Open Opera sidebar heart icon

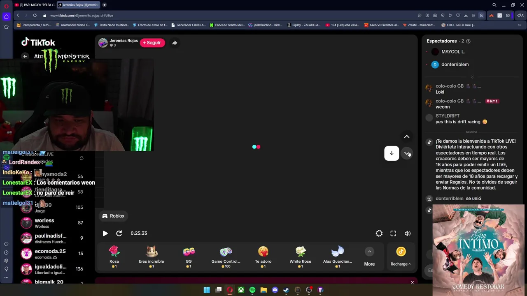pos(6,244)
